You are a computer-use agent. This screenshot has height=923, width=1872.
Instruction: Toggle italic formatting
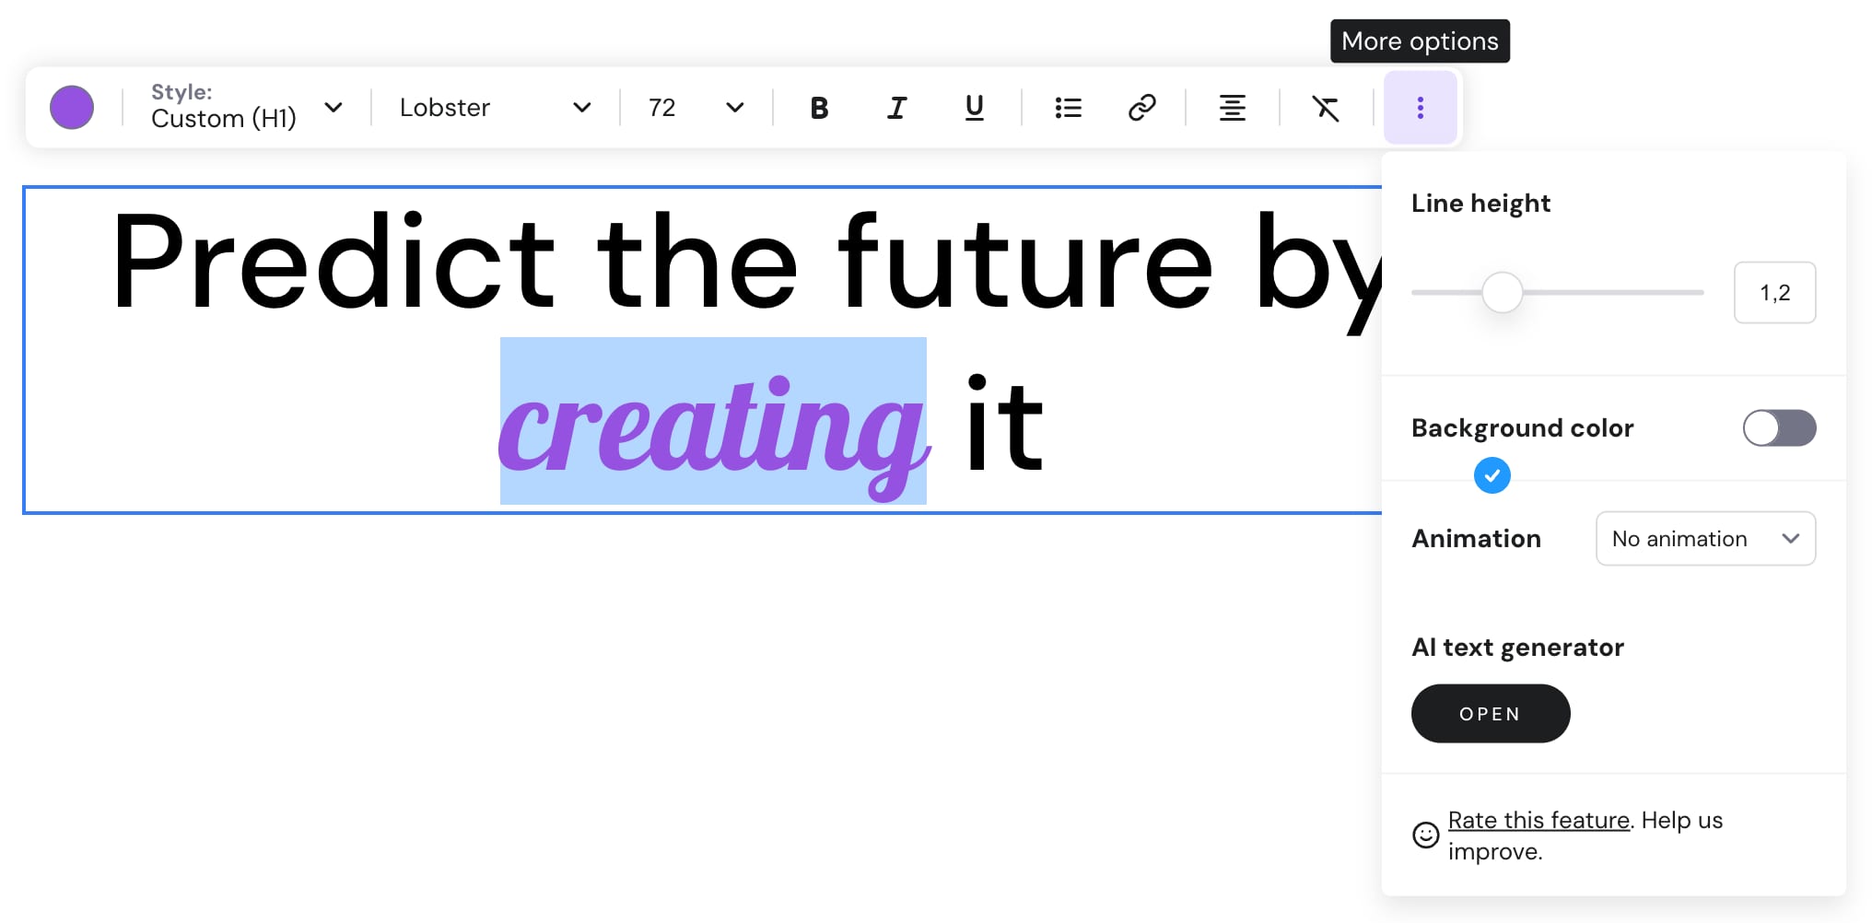[x=896, y=108]
